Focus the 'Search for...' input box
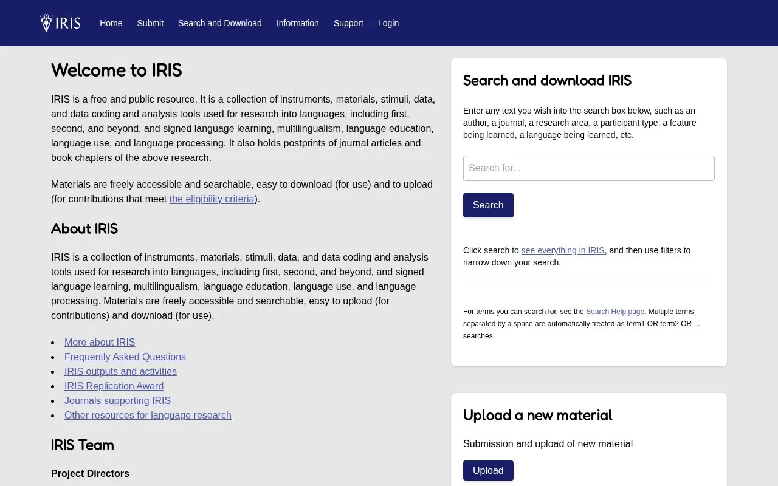778x486 pixels. pos(589,168)
